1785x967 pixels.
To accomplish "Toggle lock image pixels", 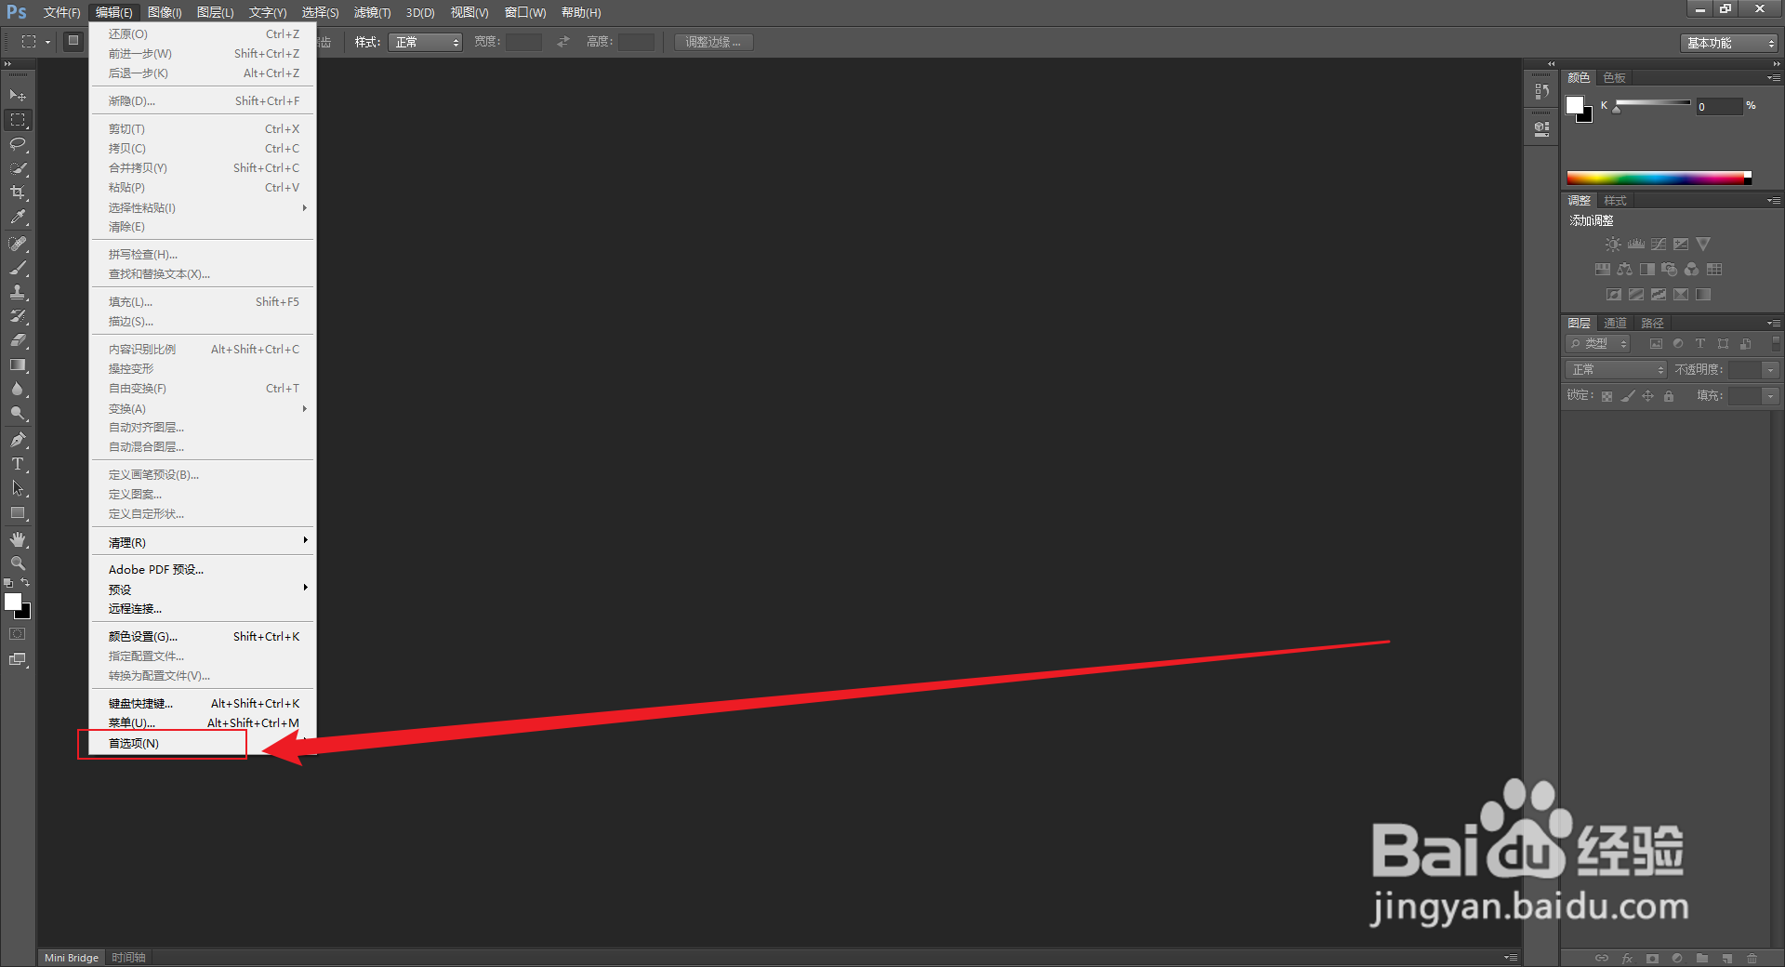I will click(x=1628, y=396).
